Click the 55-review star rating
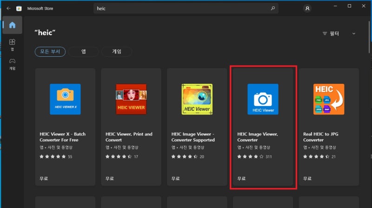 point(56,156)
